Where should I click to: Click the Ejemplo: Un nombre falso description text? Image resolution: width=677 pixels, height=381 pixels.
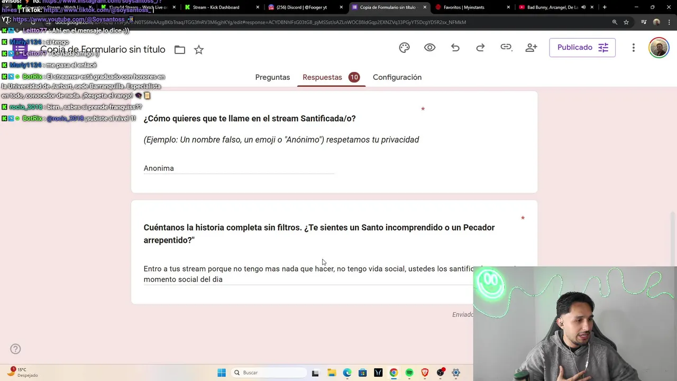coord(281,140)
